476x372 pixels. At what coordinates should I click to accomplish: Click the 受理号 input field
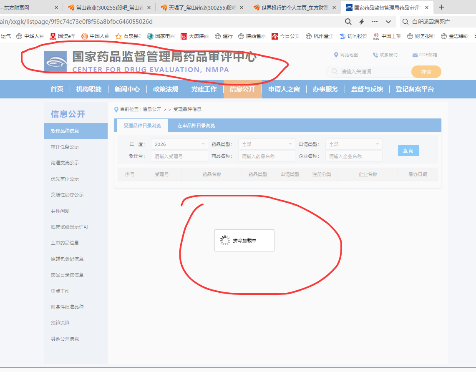(179, 156)
